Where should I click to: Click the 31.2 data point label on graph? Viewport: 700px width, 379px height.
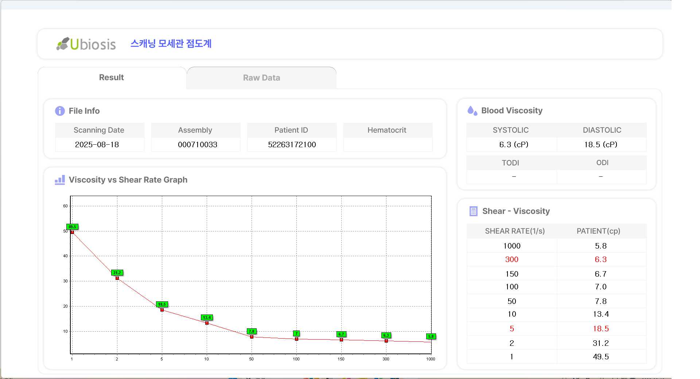(117, 273)
